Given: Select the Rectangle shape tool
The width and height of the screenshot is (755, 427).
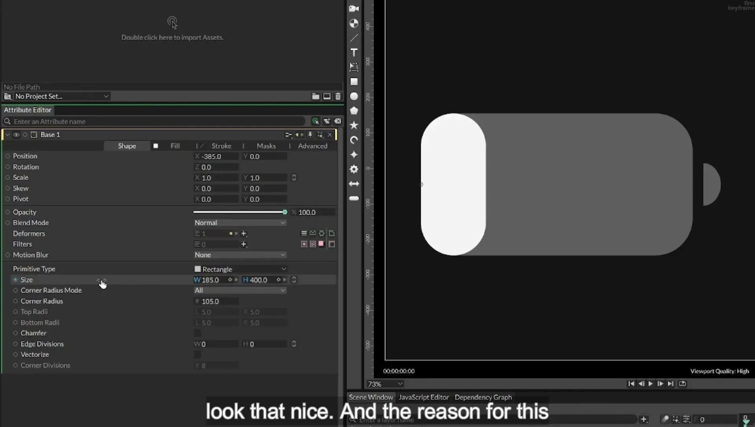Looking at the screenshot, I should [x=354, y=82].
